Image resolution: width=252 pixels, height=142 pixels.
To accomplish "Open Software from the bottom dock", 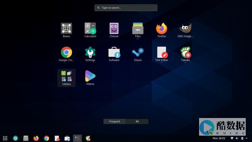I will [x=67, y=138].
